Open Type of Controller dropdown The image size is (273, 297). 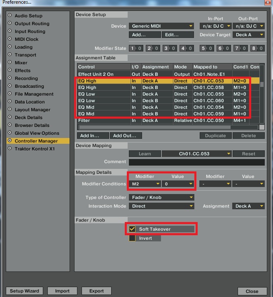point(161,197)
